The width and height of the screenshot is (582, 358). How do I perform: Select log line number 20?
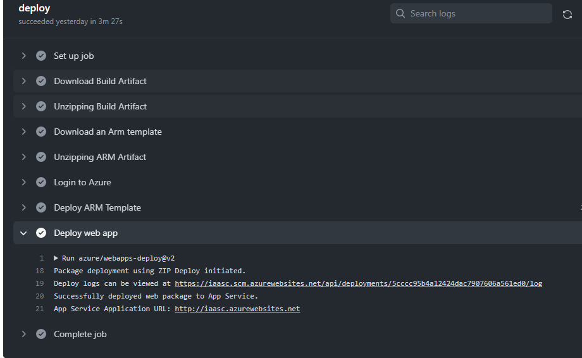click(40, 296)
